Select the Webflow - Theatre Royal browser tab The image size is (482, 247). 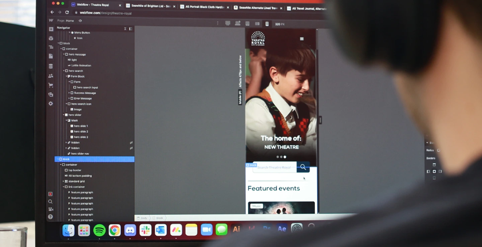click(96, 5)
